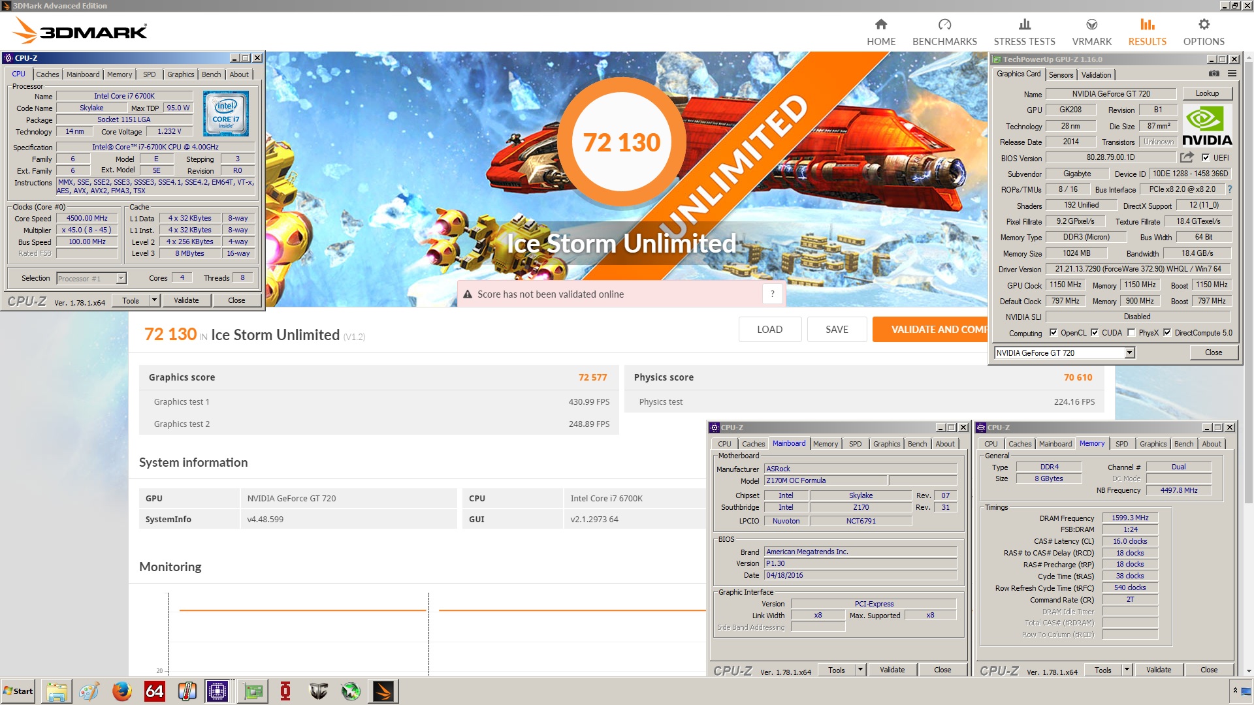This screenshot has width=1254, height=705.
Task: Click Z170M OC Formula model field
Action: [x=826, y=480]
